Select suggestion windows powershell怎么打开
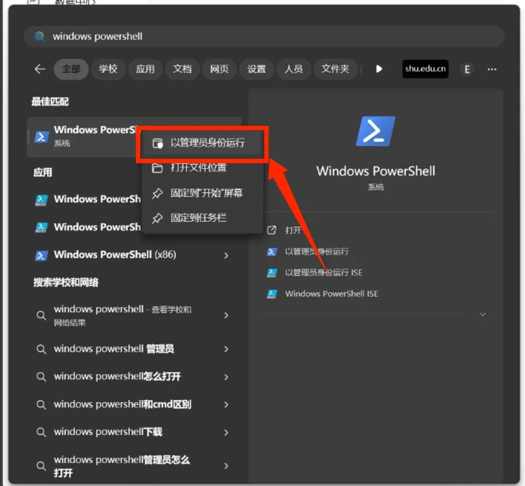The width and height of the screenshot is (525, 486). pos(134,377)
